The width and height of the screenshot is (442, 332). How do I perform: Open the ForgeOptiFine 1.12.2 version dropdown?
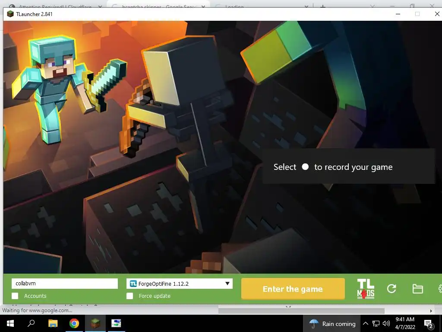[x=180, y=284]
